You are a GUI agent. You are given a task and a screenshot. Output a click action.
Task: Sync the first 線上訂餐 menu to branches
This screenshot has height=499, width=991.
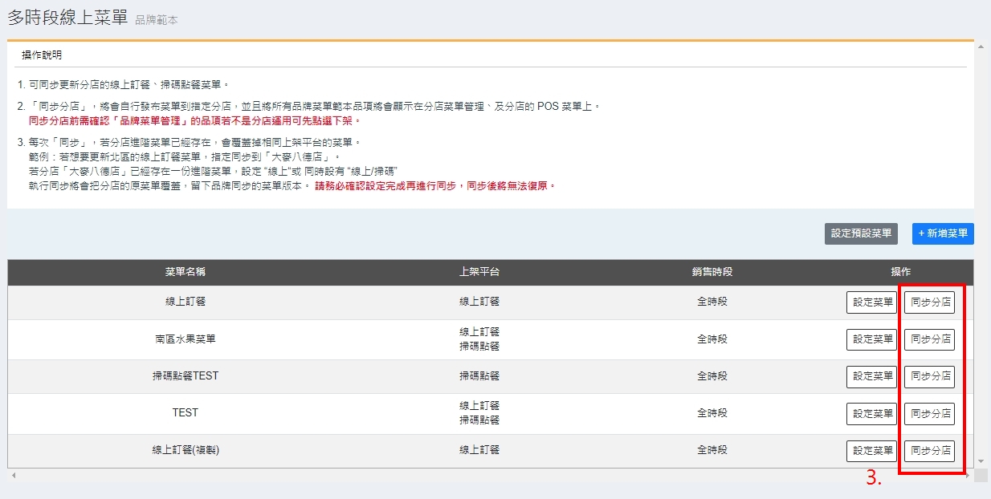930,302
